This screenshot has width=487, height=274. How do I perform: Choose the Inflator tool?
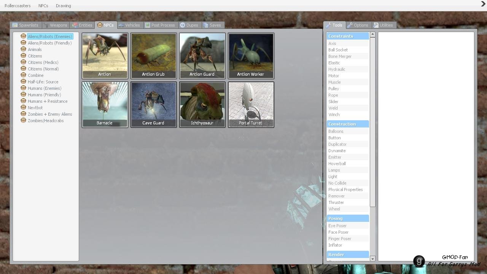pyautogui.click(x=348, y=245)
